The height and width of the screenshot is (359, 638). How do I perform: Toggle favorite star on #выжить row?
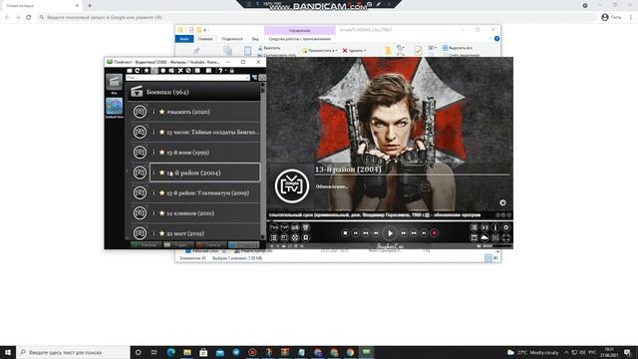[161, 111]
